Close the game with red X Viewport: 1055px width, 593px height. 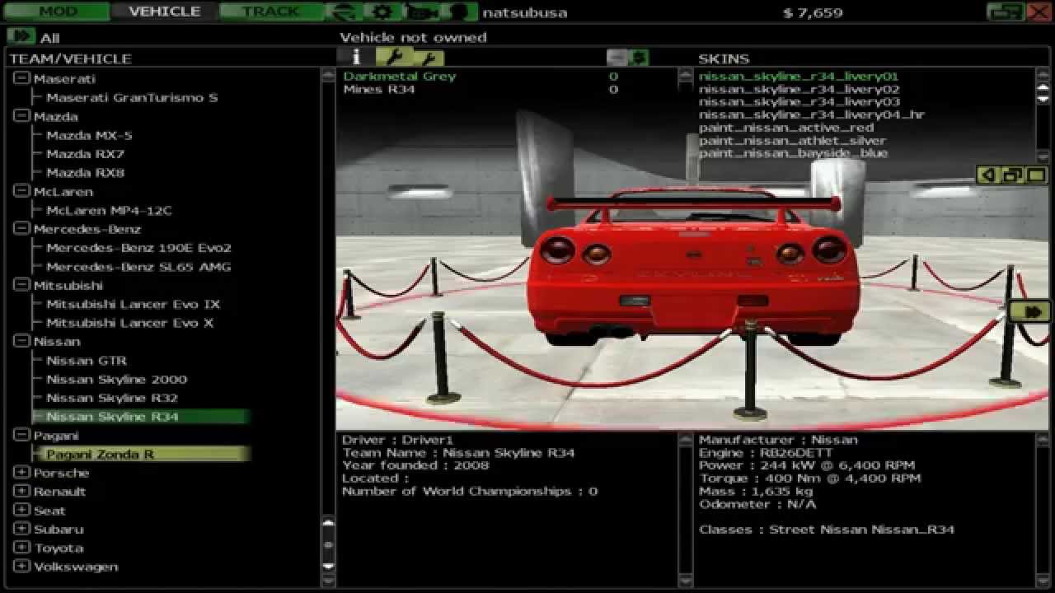pyautogui.click(x=1039, y=12)
